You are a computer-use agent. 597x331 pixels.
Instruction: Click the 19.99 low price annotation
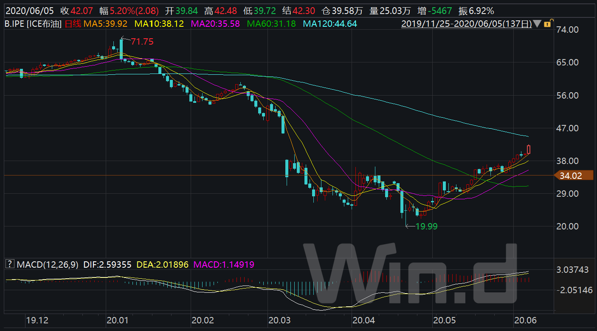tap(426, 226)
